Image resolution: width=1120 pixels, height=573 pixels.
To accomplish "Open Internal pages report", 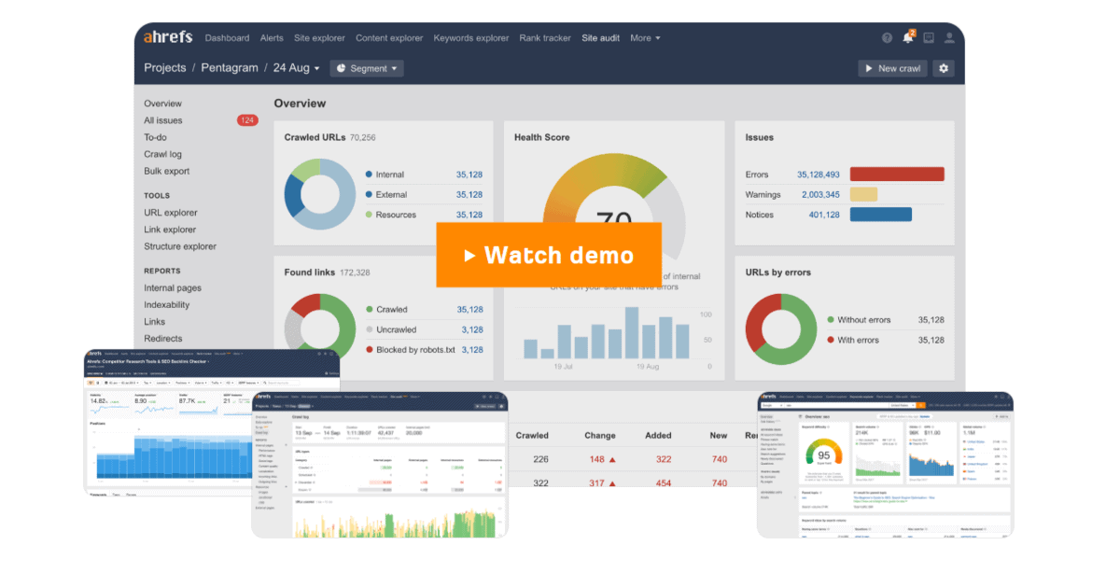I will [173, 288].
